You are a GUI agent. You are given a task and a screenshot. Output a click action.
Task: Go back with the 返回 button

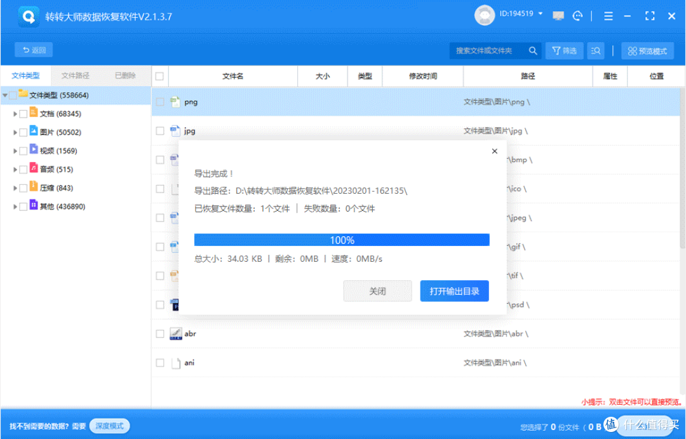(x=34, y=50)
